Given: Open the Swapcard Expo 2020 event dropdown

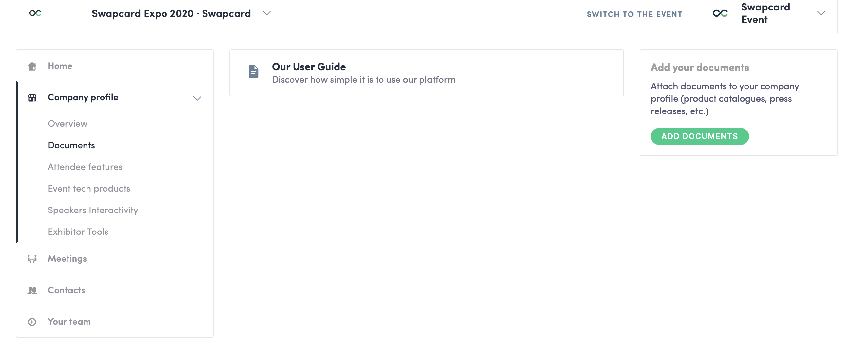Looking at the screenshot, I should 267,13.
